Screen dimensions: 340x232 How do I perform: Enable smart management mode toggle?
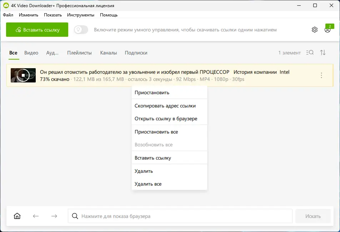tap(81, 30)
